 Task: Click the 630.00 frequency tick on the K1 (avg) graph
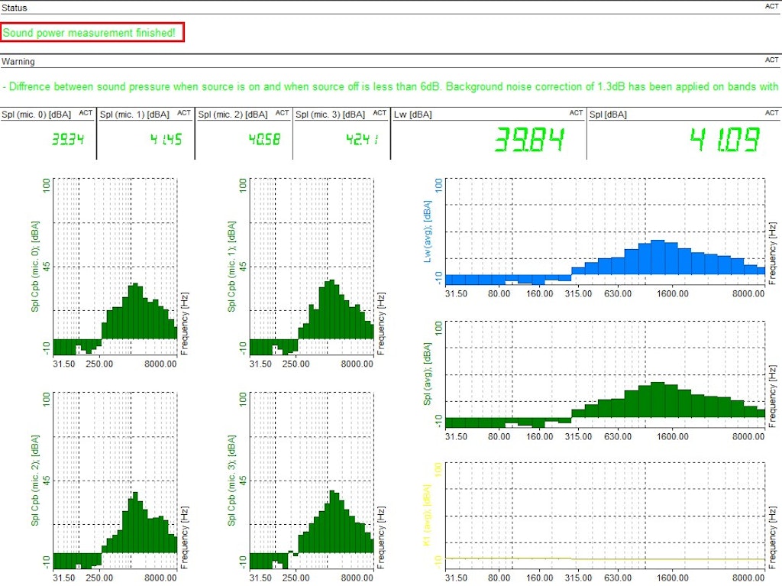(x=618, y=578)
